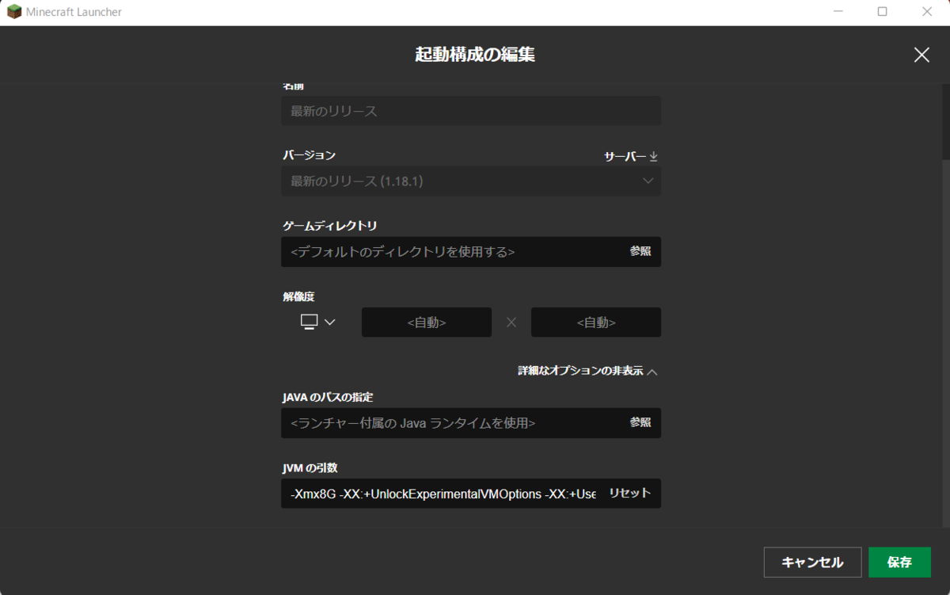950x595 pixels.
Task: Collapse 詳細なオプション with the chevron
Action: [654, 369]
